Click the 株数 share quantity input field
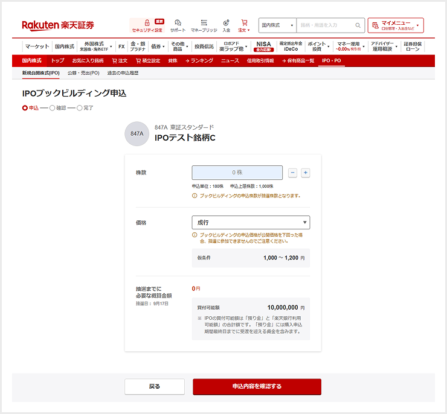 [237, 173]
